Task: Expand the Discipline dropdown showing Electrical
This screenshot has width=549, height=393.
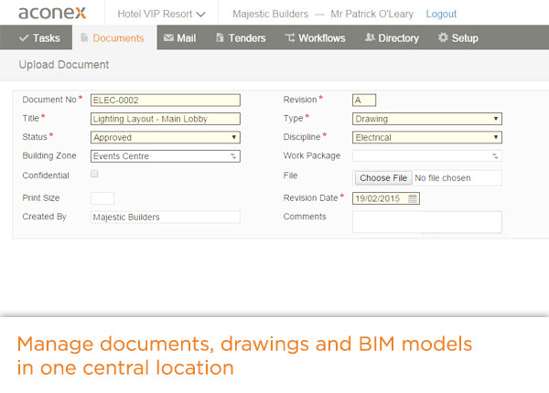Action: point(426,137)
